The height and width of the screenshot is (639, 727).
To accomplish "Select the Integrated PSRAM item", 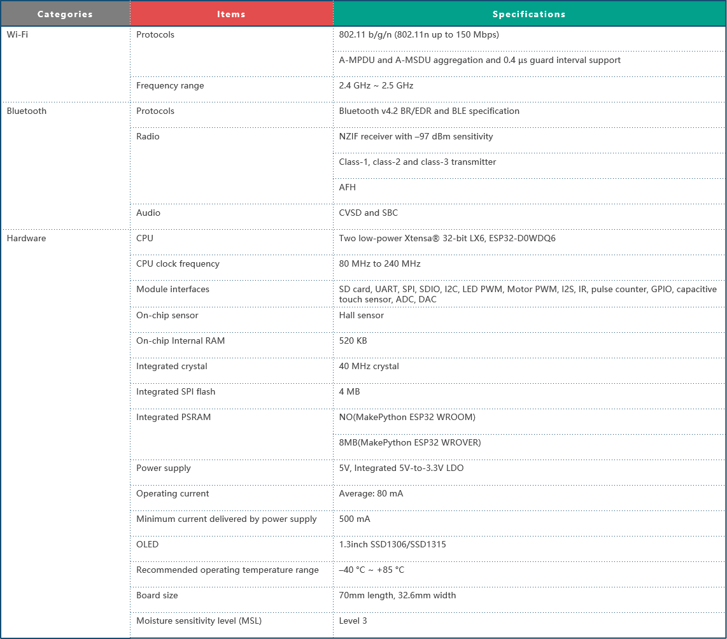I will (173, 418).
